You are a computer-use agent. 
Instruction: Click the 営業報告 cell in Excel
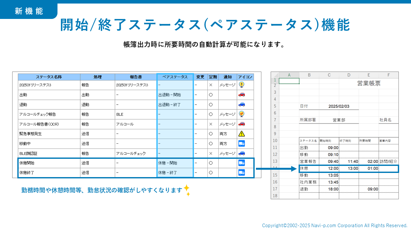309,161
